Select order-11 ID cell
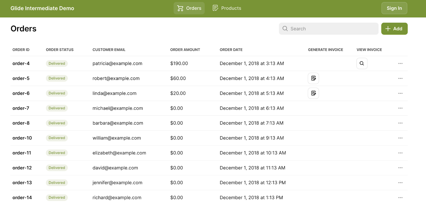Image resolution: width=426 pixels, height=205 pixels. pos(22,153)
